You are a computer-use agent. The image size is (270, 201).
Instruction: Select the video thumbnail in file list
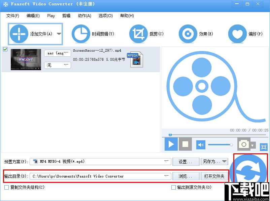(x=26, y=59)
